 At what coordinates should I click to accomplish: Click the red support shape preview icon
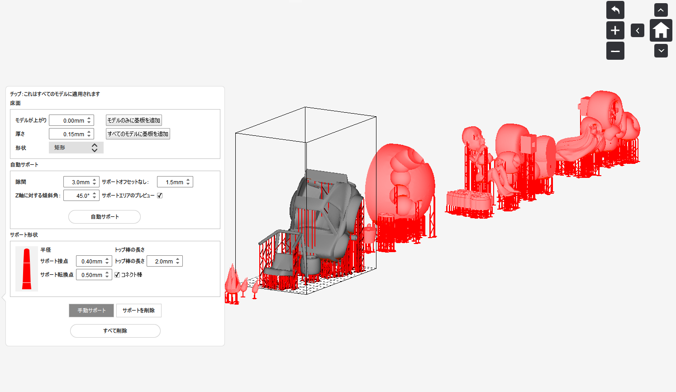tap(27, 268)
